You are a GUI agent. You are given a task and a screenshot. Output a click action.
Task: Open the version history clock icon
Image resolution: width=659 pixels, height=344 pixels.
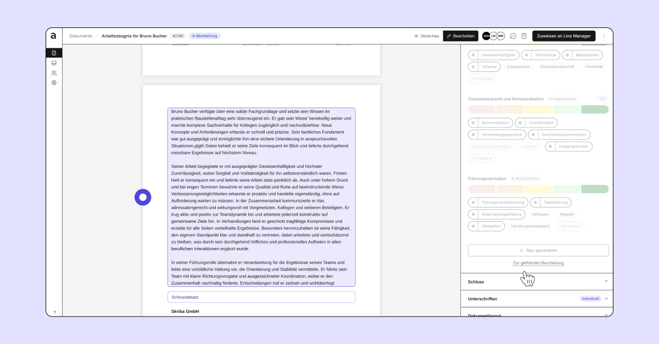pyautogui.click(x=513, y=36)
